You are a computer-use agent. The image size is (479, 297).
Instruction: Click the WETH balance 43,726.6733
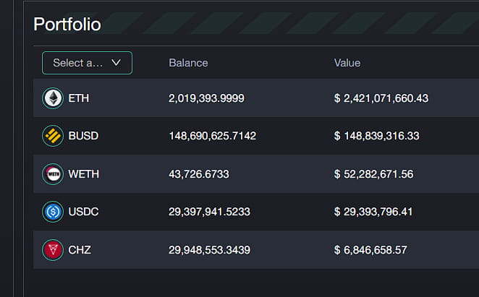(199, 174)
